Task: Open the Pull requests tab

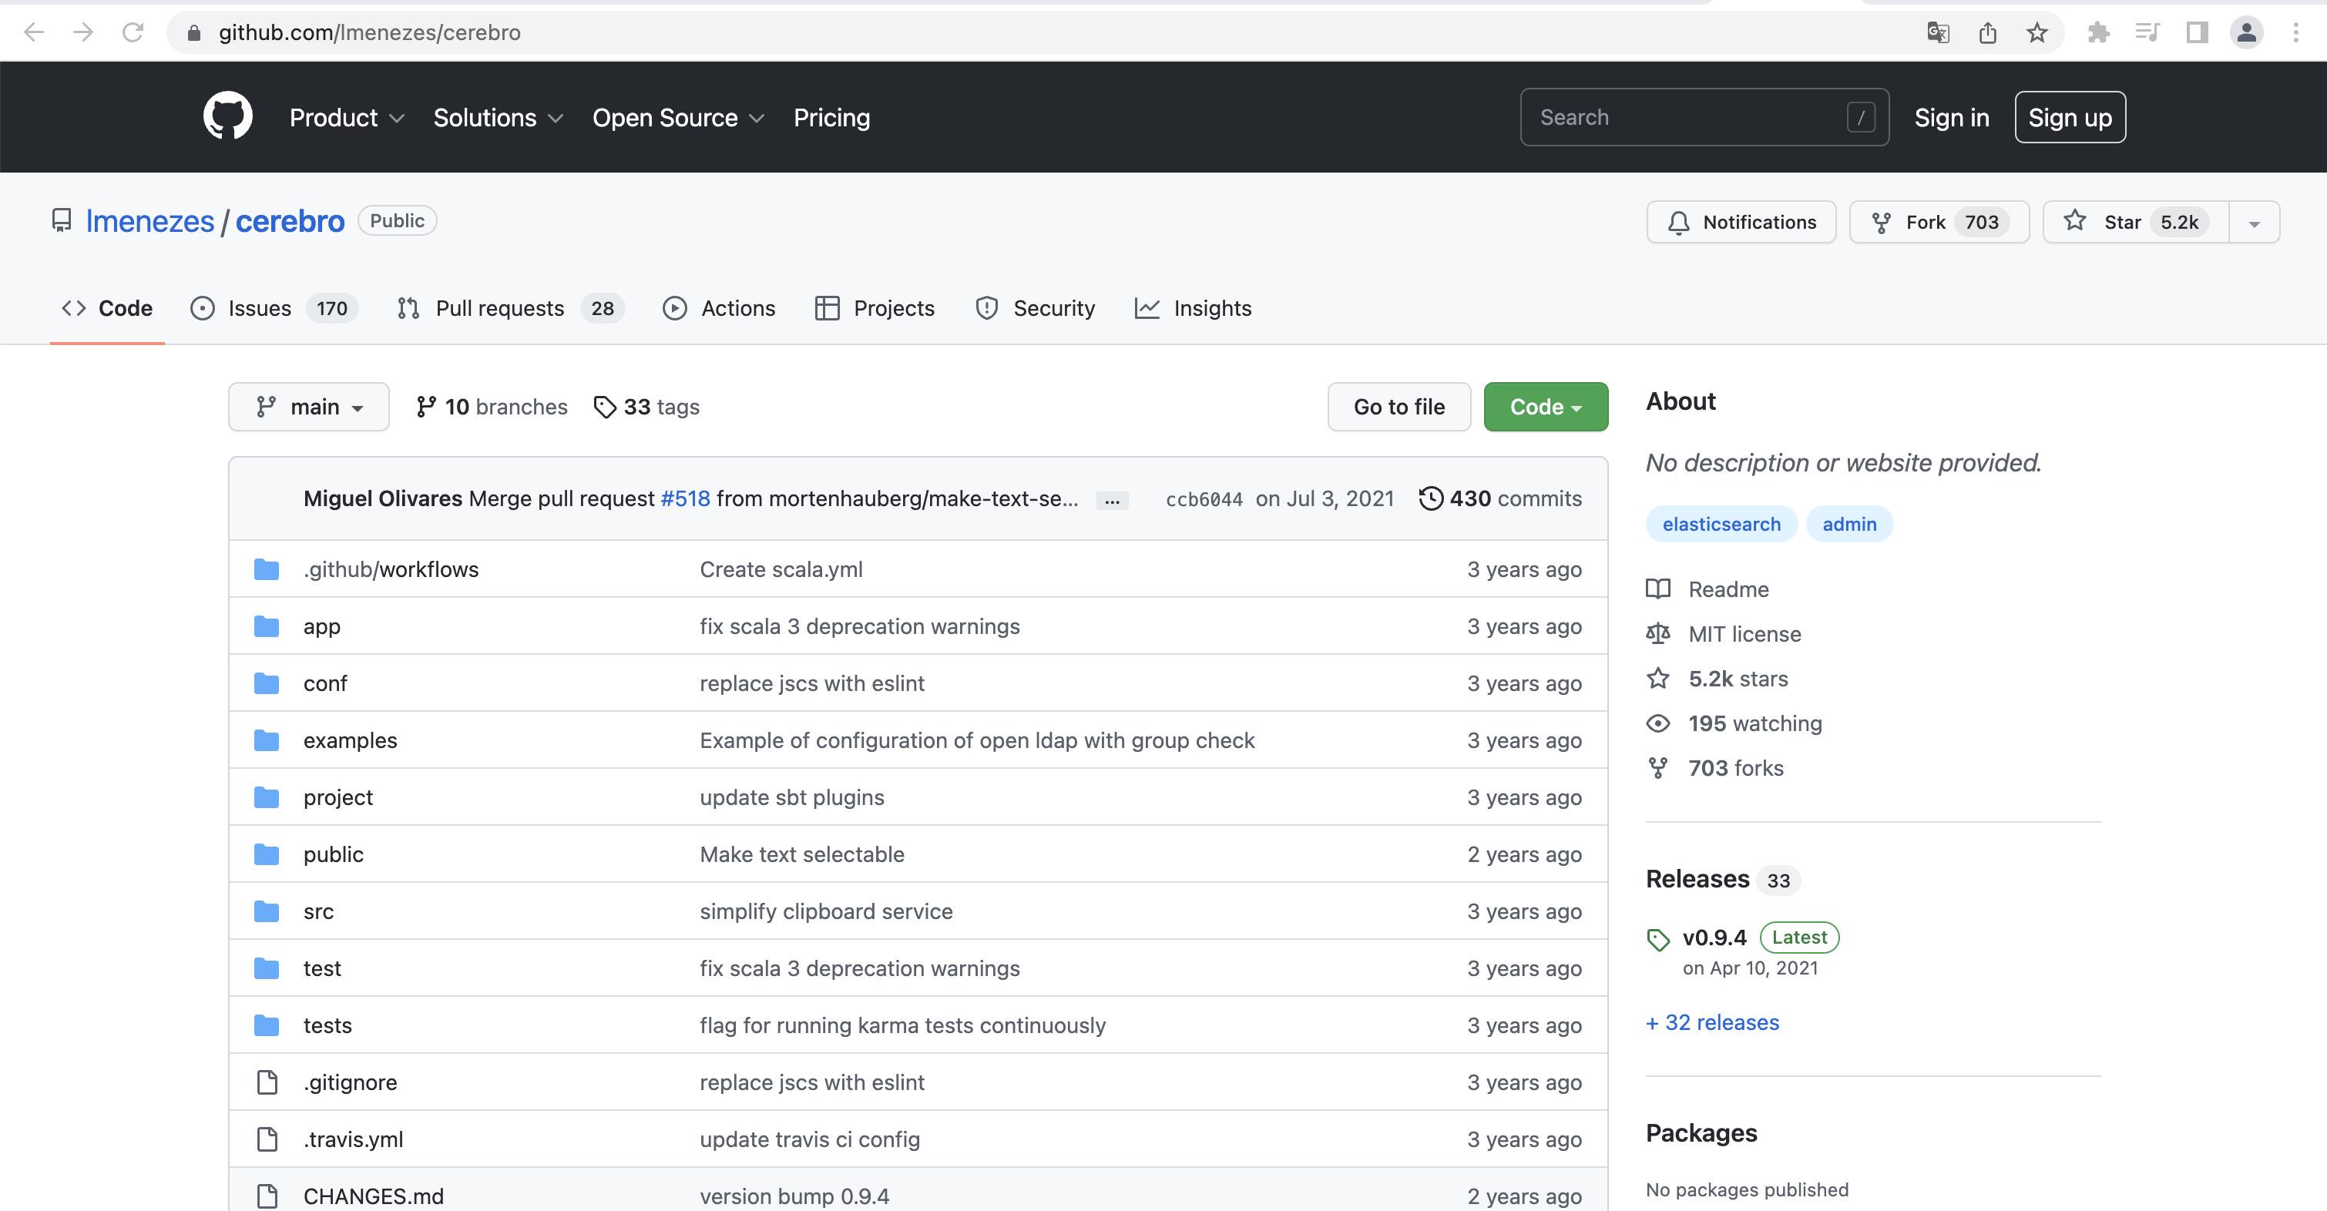Action: pos(510,308)
